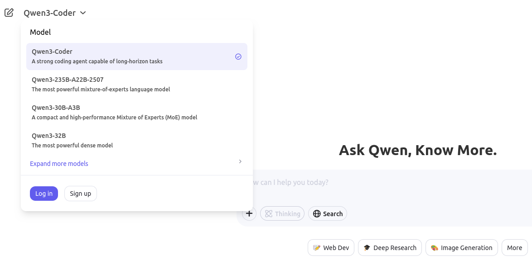
Task: Click 'A strong coding agent capable of long-horizon tasks'
Action: [x=97, y=61]
